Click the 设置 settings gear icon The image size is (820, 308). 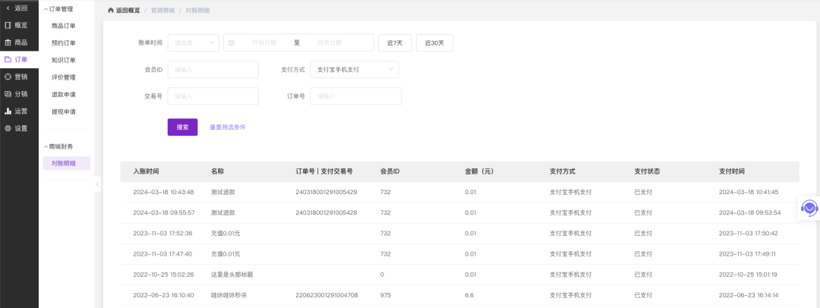pos(8,128)
